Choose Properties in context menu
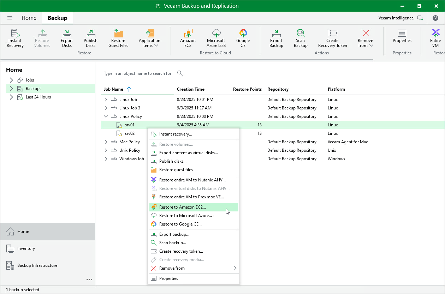 [x=194, y=278]
